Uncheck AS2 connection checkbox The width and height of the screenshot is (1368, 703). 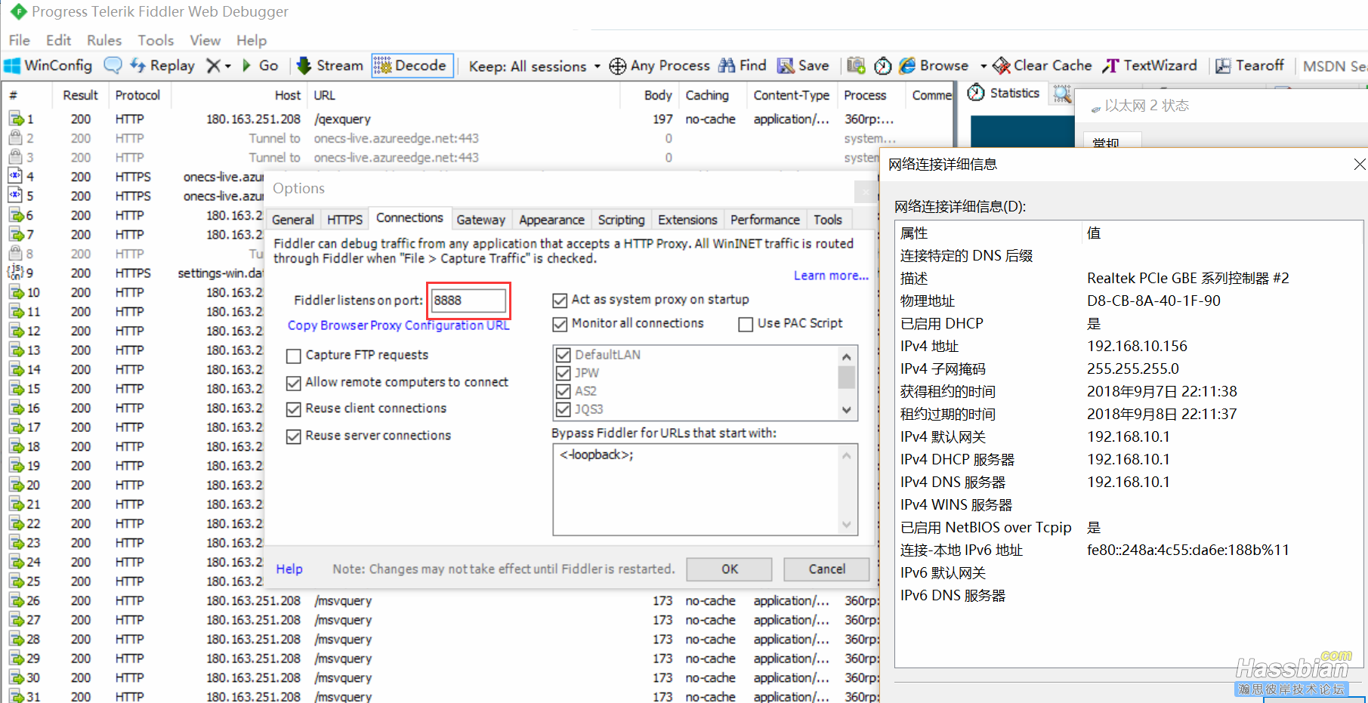(x=563, y=390)
